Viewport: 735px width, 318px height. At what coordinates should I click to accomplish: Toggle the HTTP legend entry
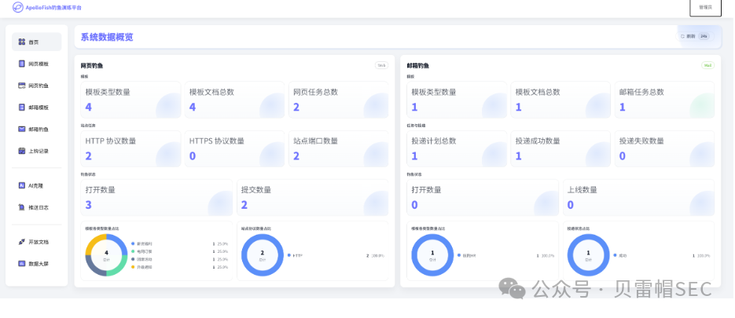tap(296, 256)
